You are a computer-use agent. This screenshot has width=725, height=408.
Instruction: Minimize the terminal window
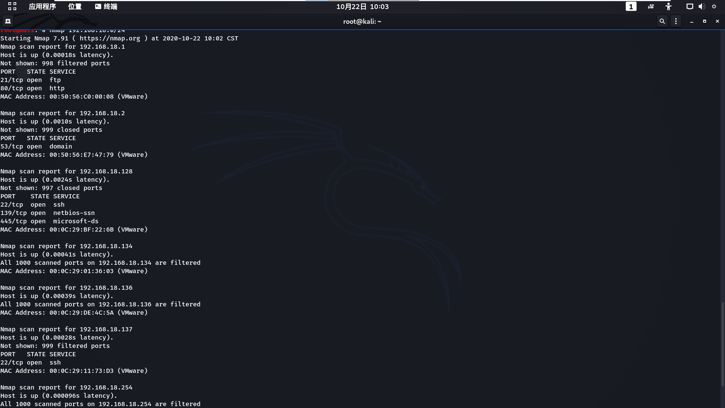pyautogui.click(x=691, y=22)
